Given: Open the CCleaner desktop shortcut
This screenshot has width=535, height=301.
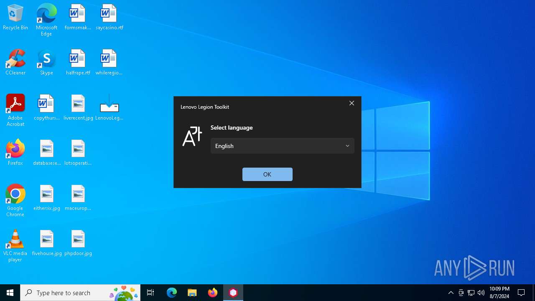Looking at the screenshot, I should [x=15, y=63].
